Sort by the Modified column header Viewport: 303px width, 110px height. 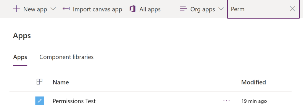[x=254, y=82]
